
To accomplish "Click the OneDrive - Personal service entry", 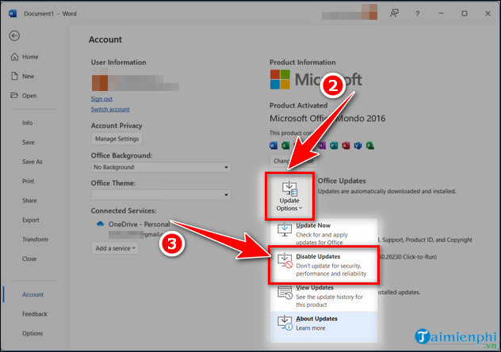I will pos(139,224).
